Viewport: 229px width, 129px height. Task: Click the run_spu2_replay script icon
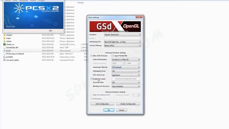click(4, 60)
